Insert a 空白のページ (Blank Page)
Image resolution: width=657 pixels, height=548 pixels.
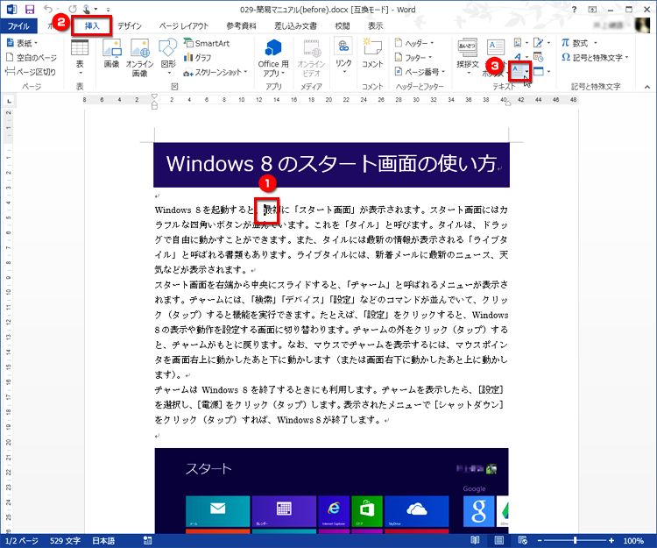pyautogui.click(x=32, y=58)
